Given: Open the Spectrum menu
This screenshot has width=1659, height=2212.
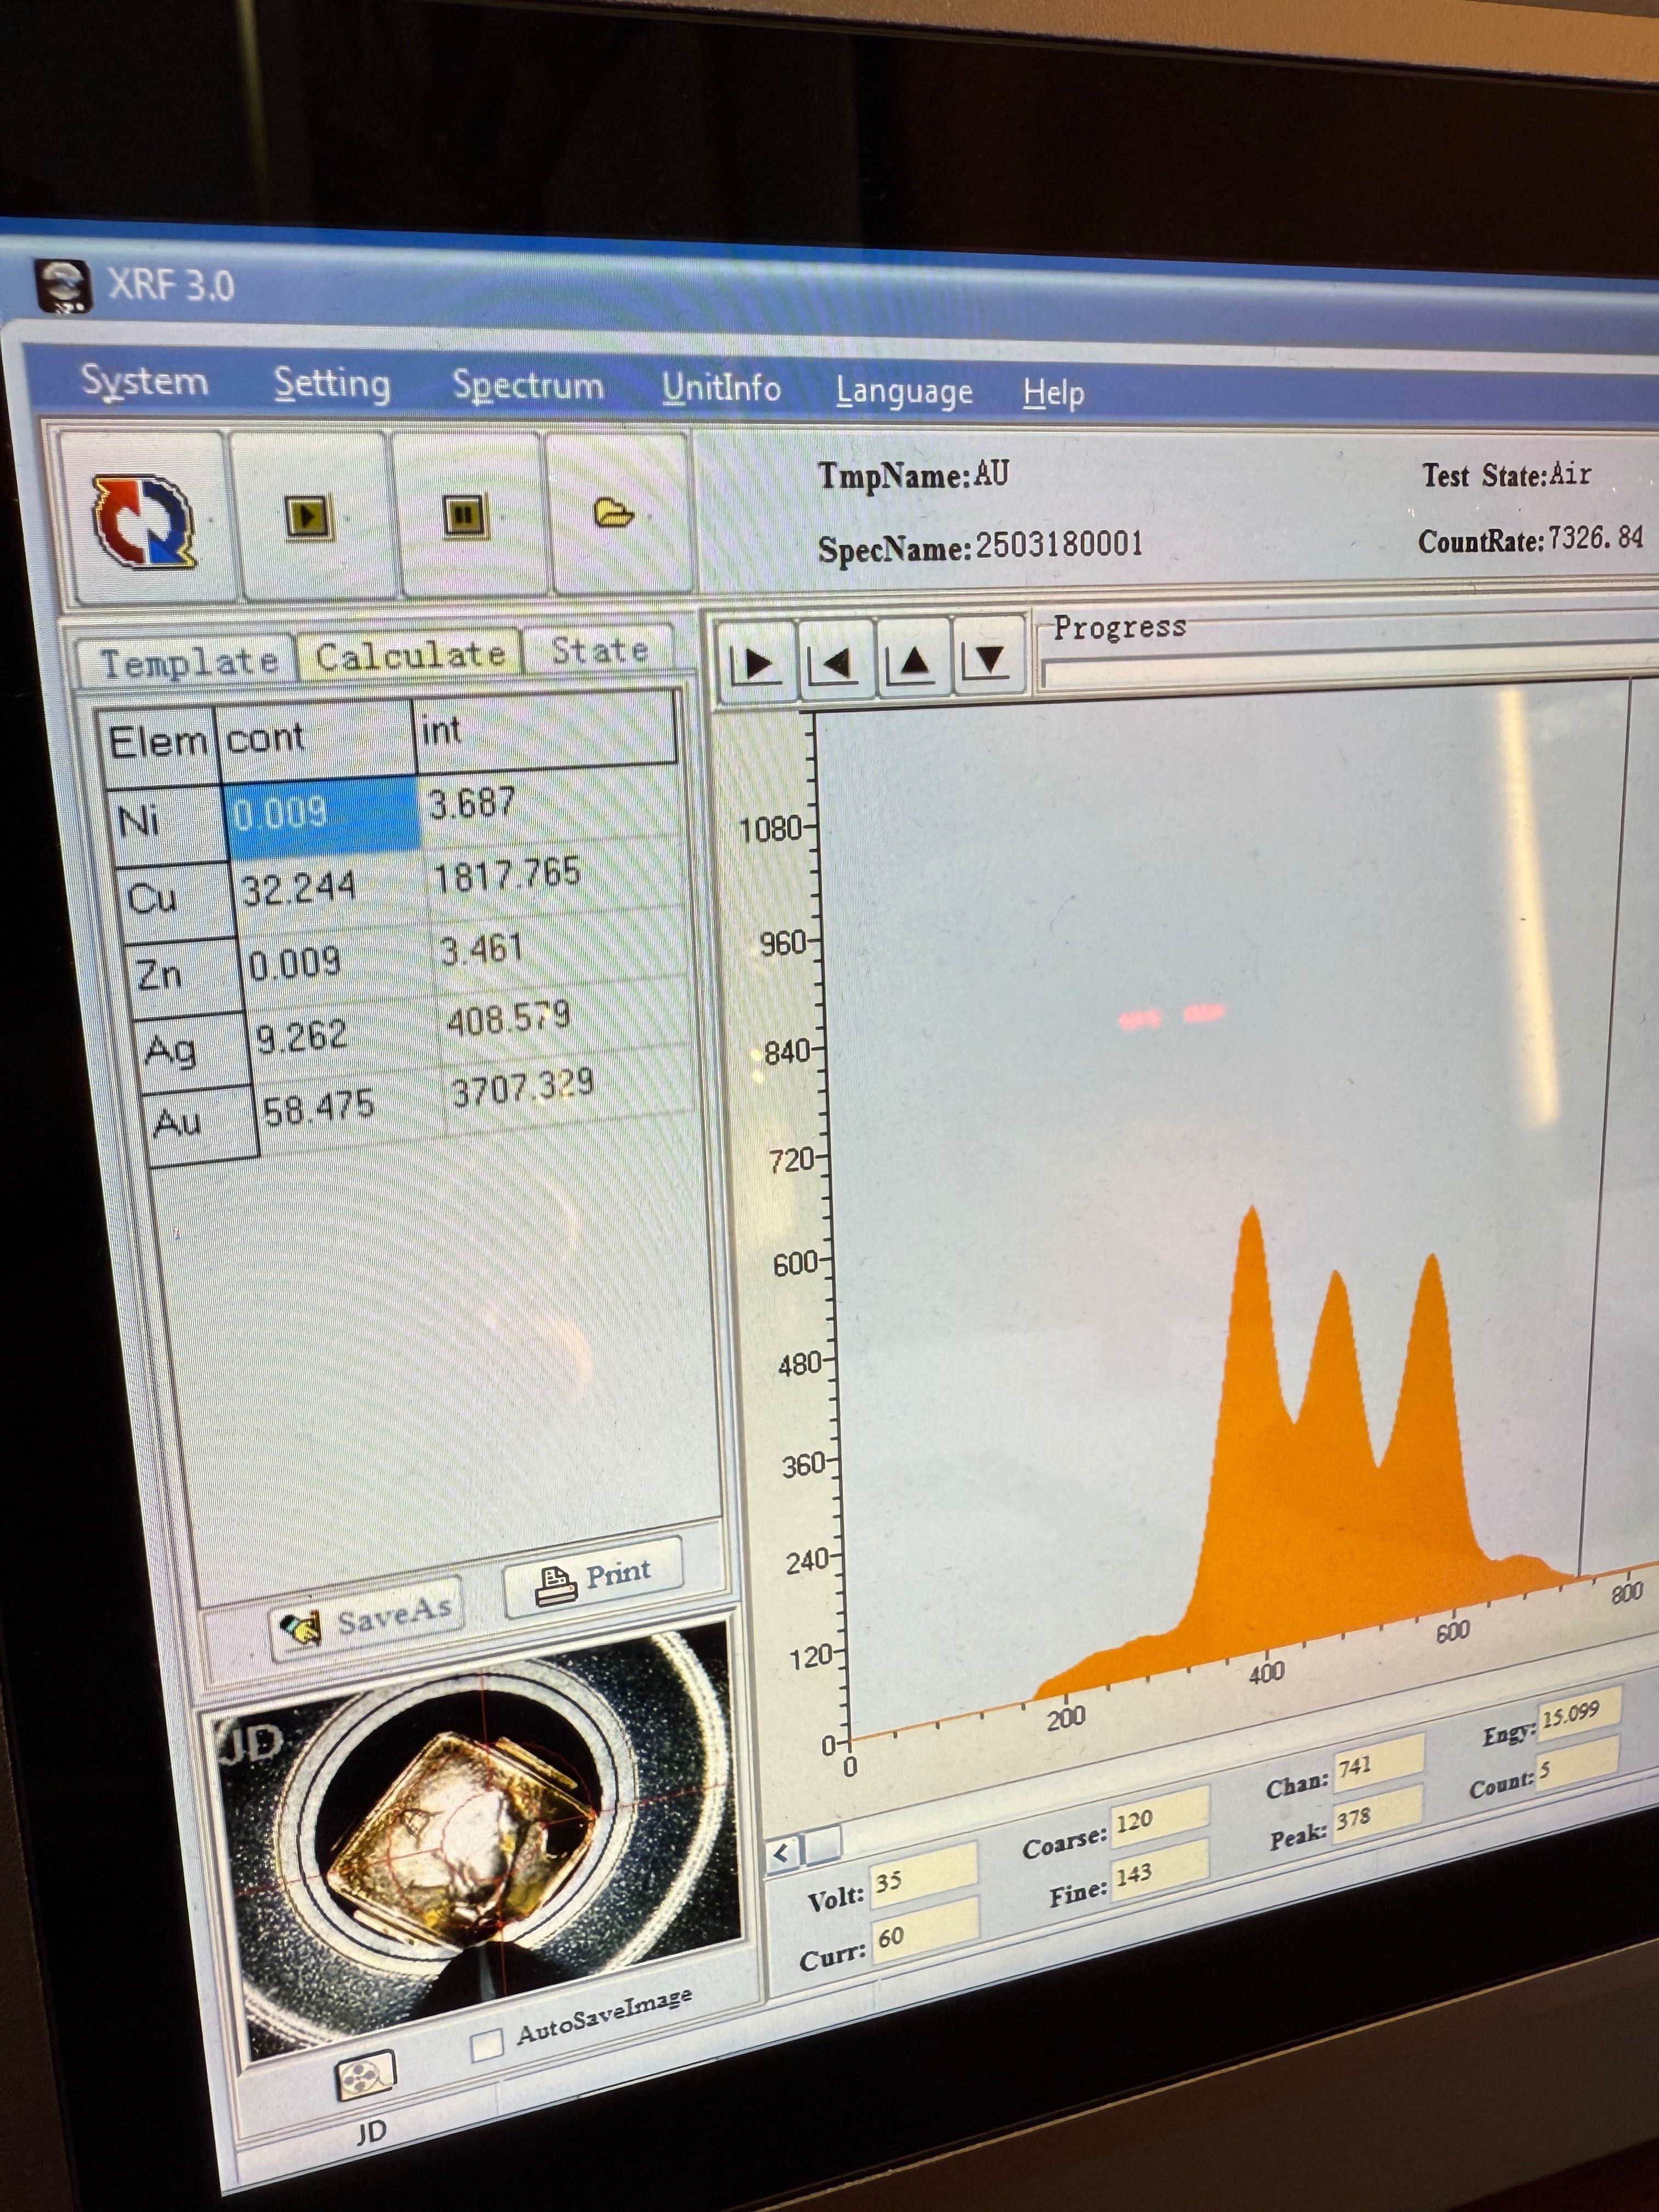Looking at the screenshot, I should pyautogui.click(x=528, y=387).
